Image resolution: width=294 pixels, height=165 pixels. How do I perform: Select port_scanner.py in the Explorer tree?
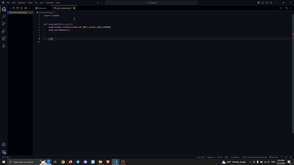point(20,12)
